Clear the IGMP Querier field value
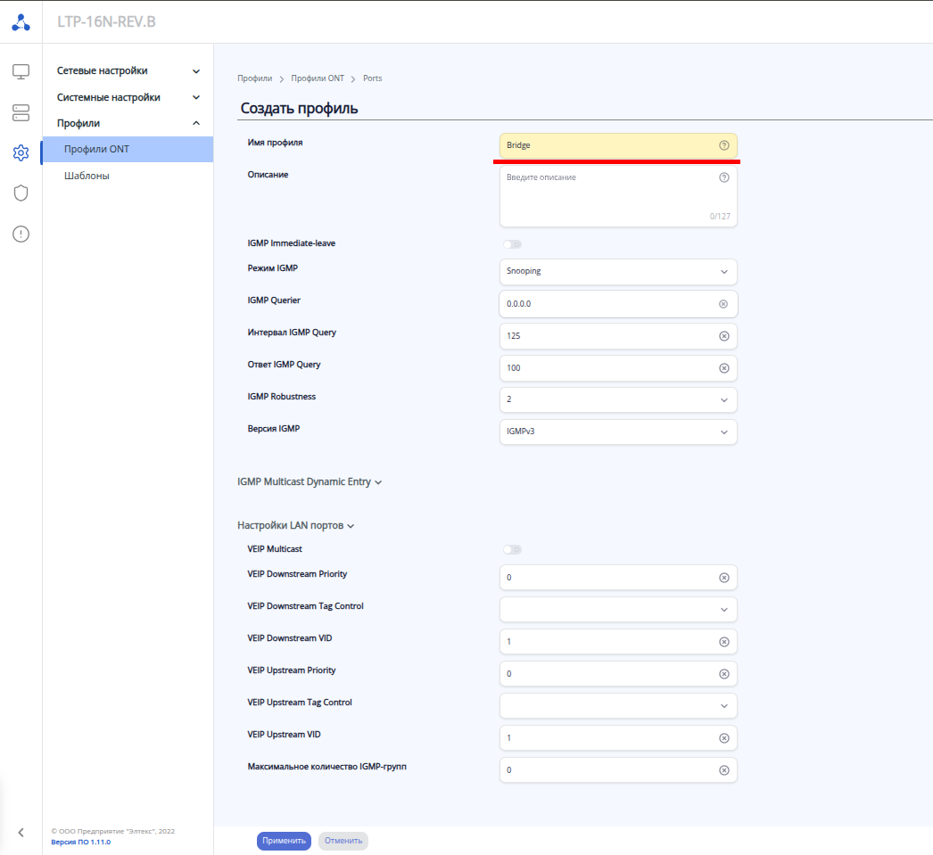The image size is (933, 855). [x=723, y=304]
